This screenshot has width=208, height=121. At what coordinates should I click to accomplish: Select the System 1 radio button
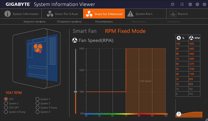37,99
